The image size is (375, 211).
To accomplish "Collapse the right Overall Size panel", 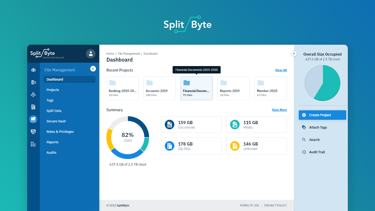I will click(294, 53).
